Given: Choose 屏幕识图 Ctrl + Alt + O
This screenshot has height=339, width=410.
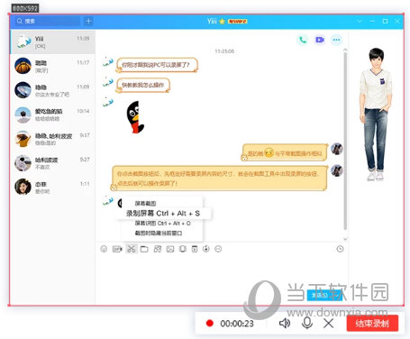Looking at the screenshot, I should pyautogui.click(x=162, y=224).
